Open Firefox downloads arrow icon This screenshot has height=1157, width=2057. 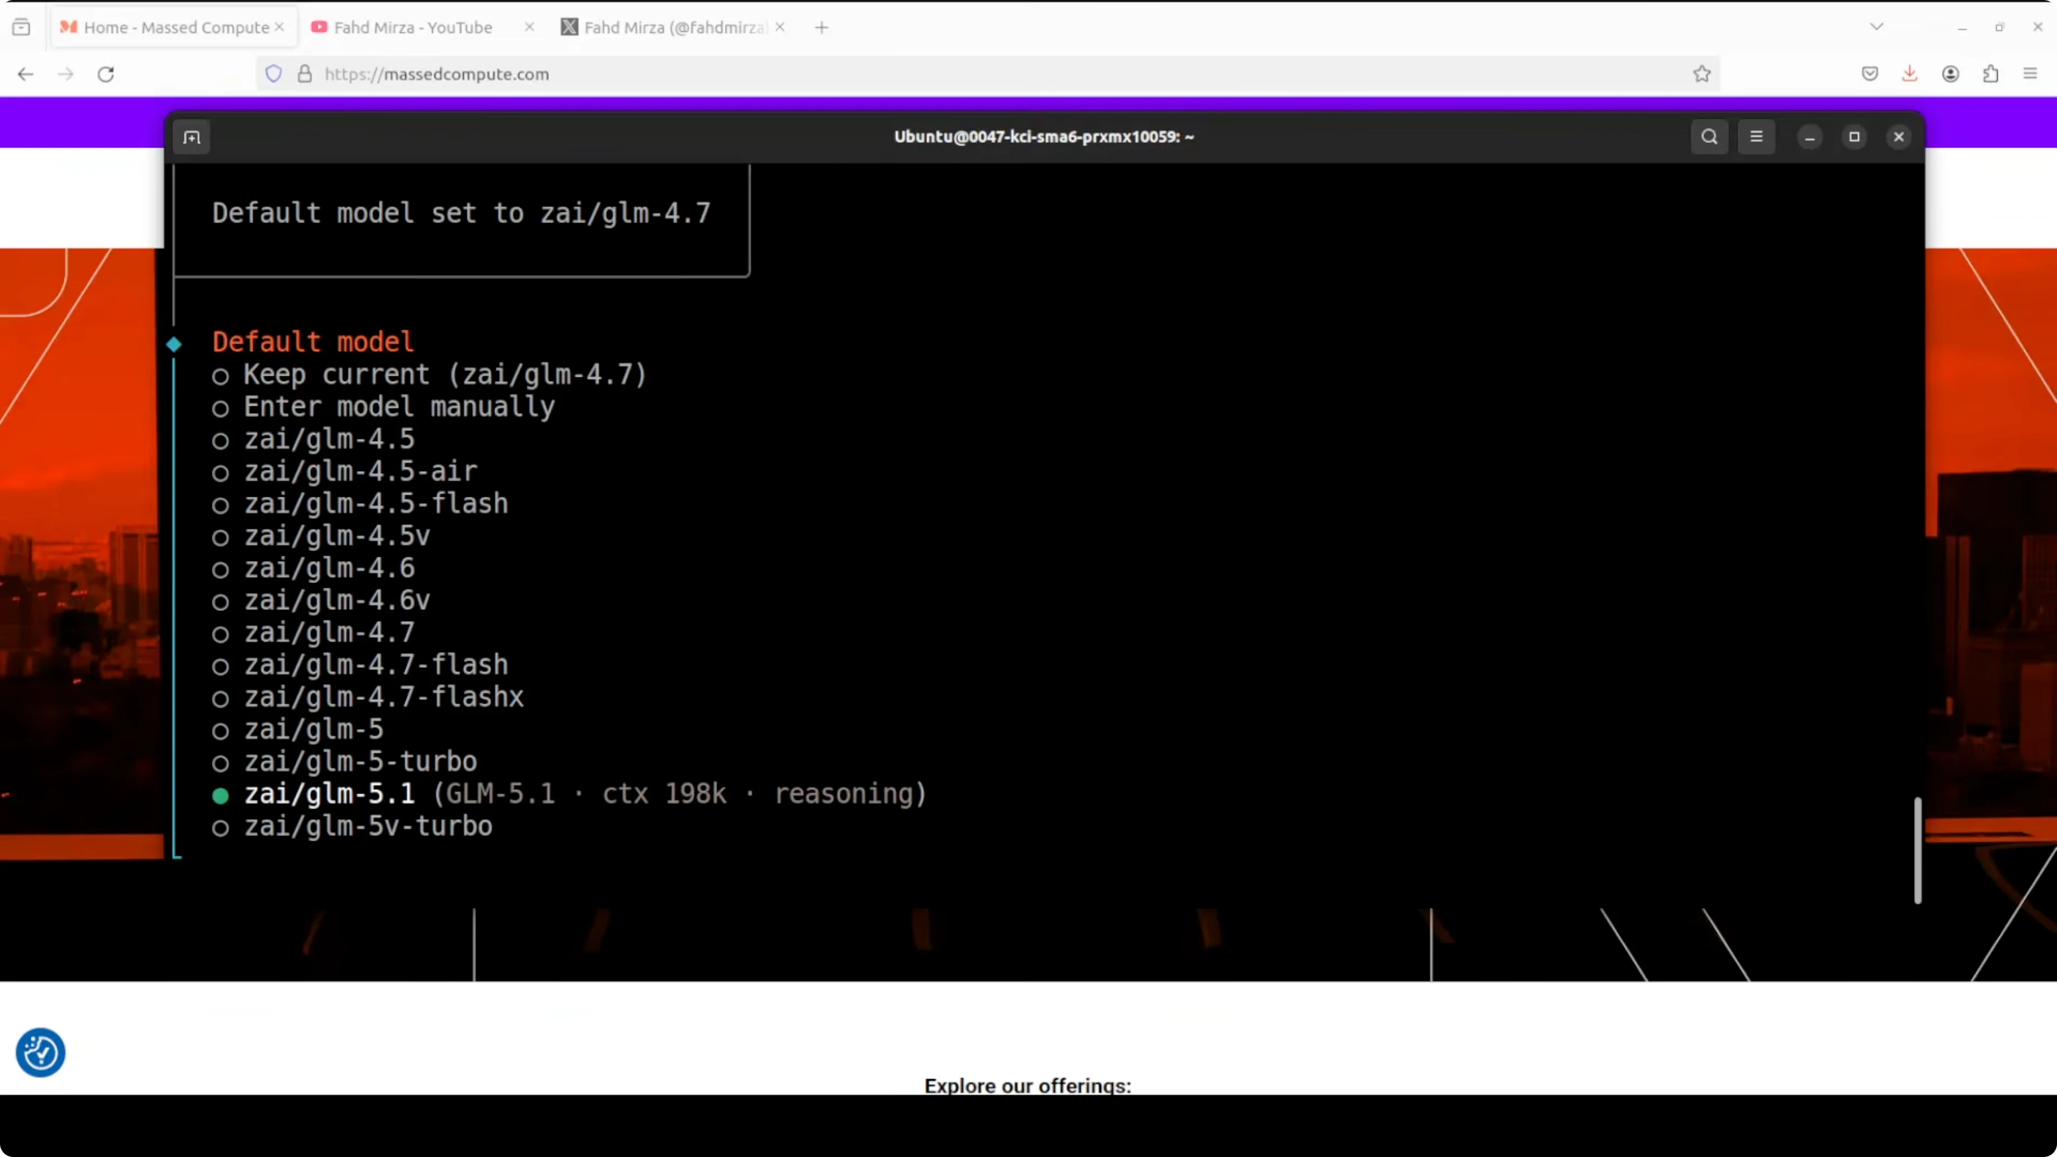1909,74
